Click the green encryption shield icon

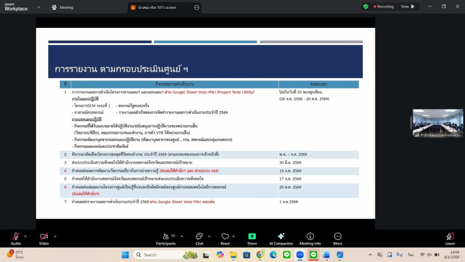[x=366, y=6]
